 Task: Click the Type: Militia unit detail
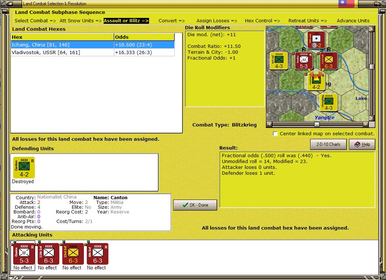click(110, 203)
